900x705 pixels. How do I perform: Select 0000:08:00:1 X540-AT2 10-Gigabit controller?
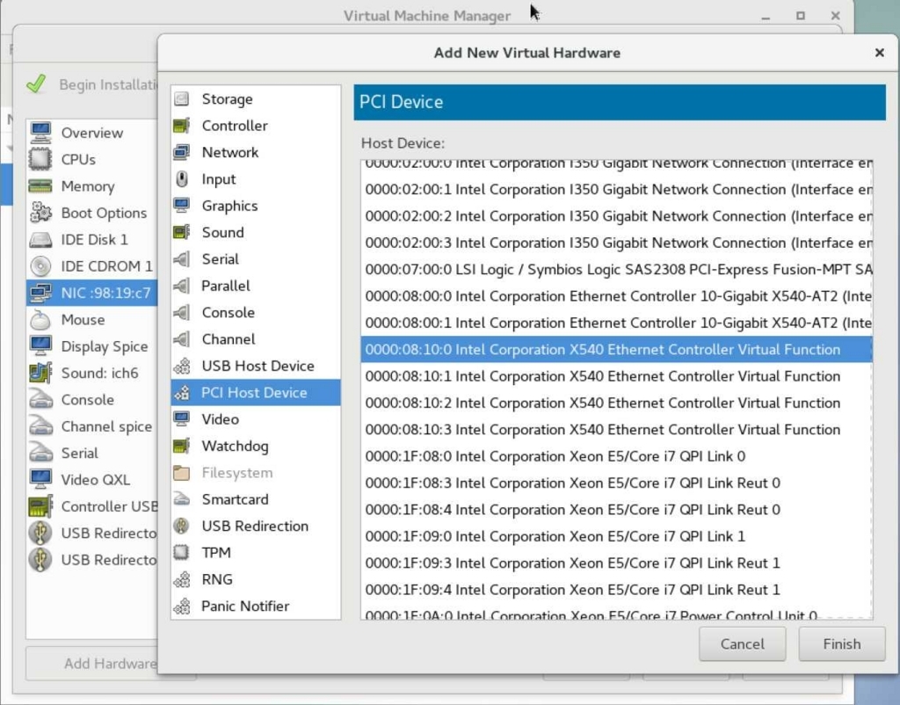(x=616, y=323)
